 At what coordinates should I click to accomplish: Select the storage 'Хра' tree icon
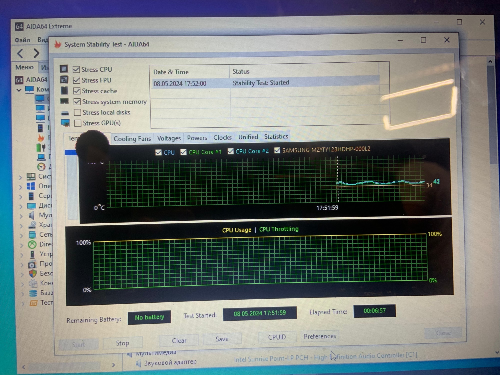(x=32, y=225)
